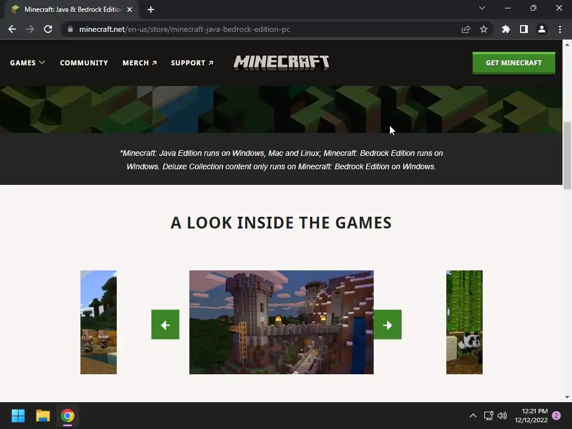Screen dimensions: 572x429
Task: Open the volume tray icon
Action: pyautogui.click(x=502, y=416)
